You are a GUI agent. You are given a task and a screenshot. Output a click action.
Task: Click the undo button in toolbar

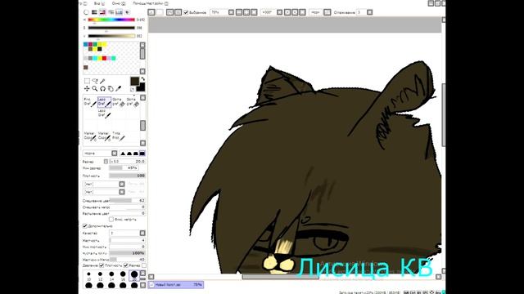point(151,12)
